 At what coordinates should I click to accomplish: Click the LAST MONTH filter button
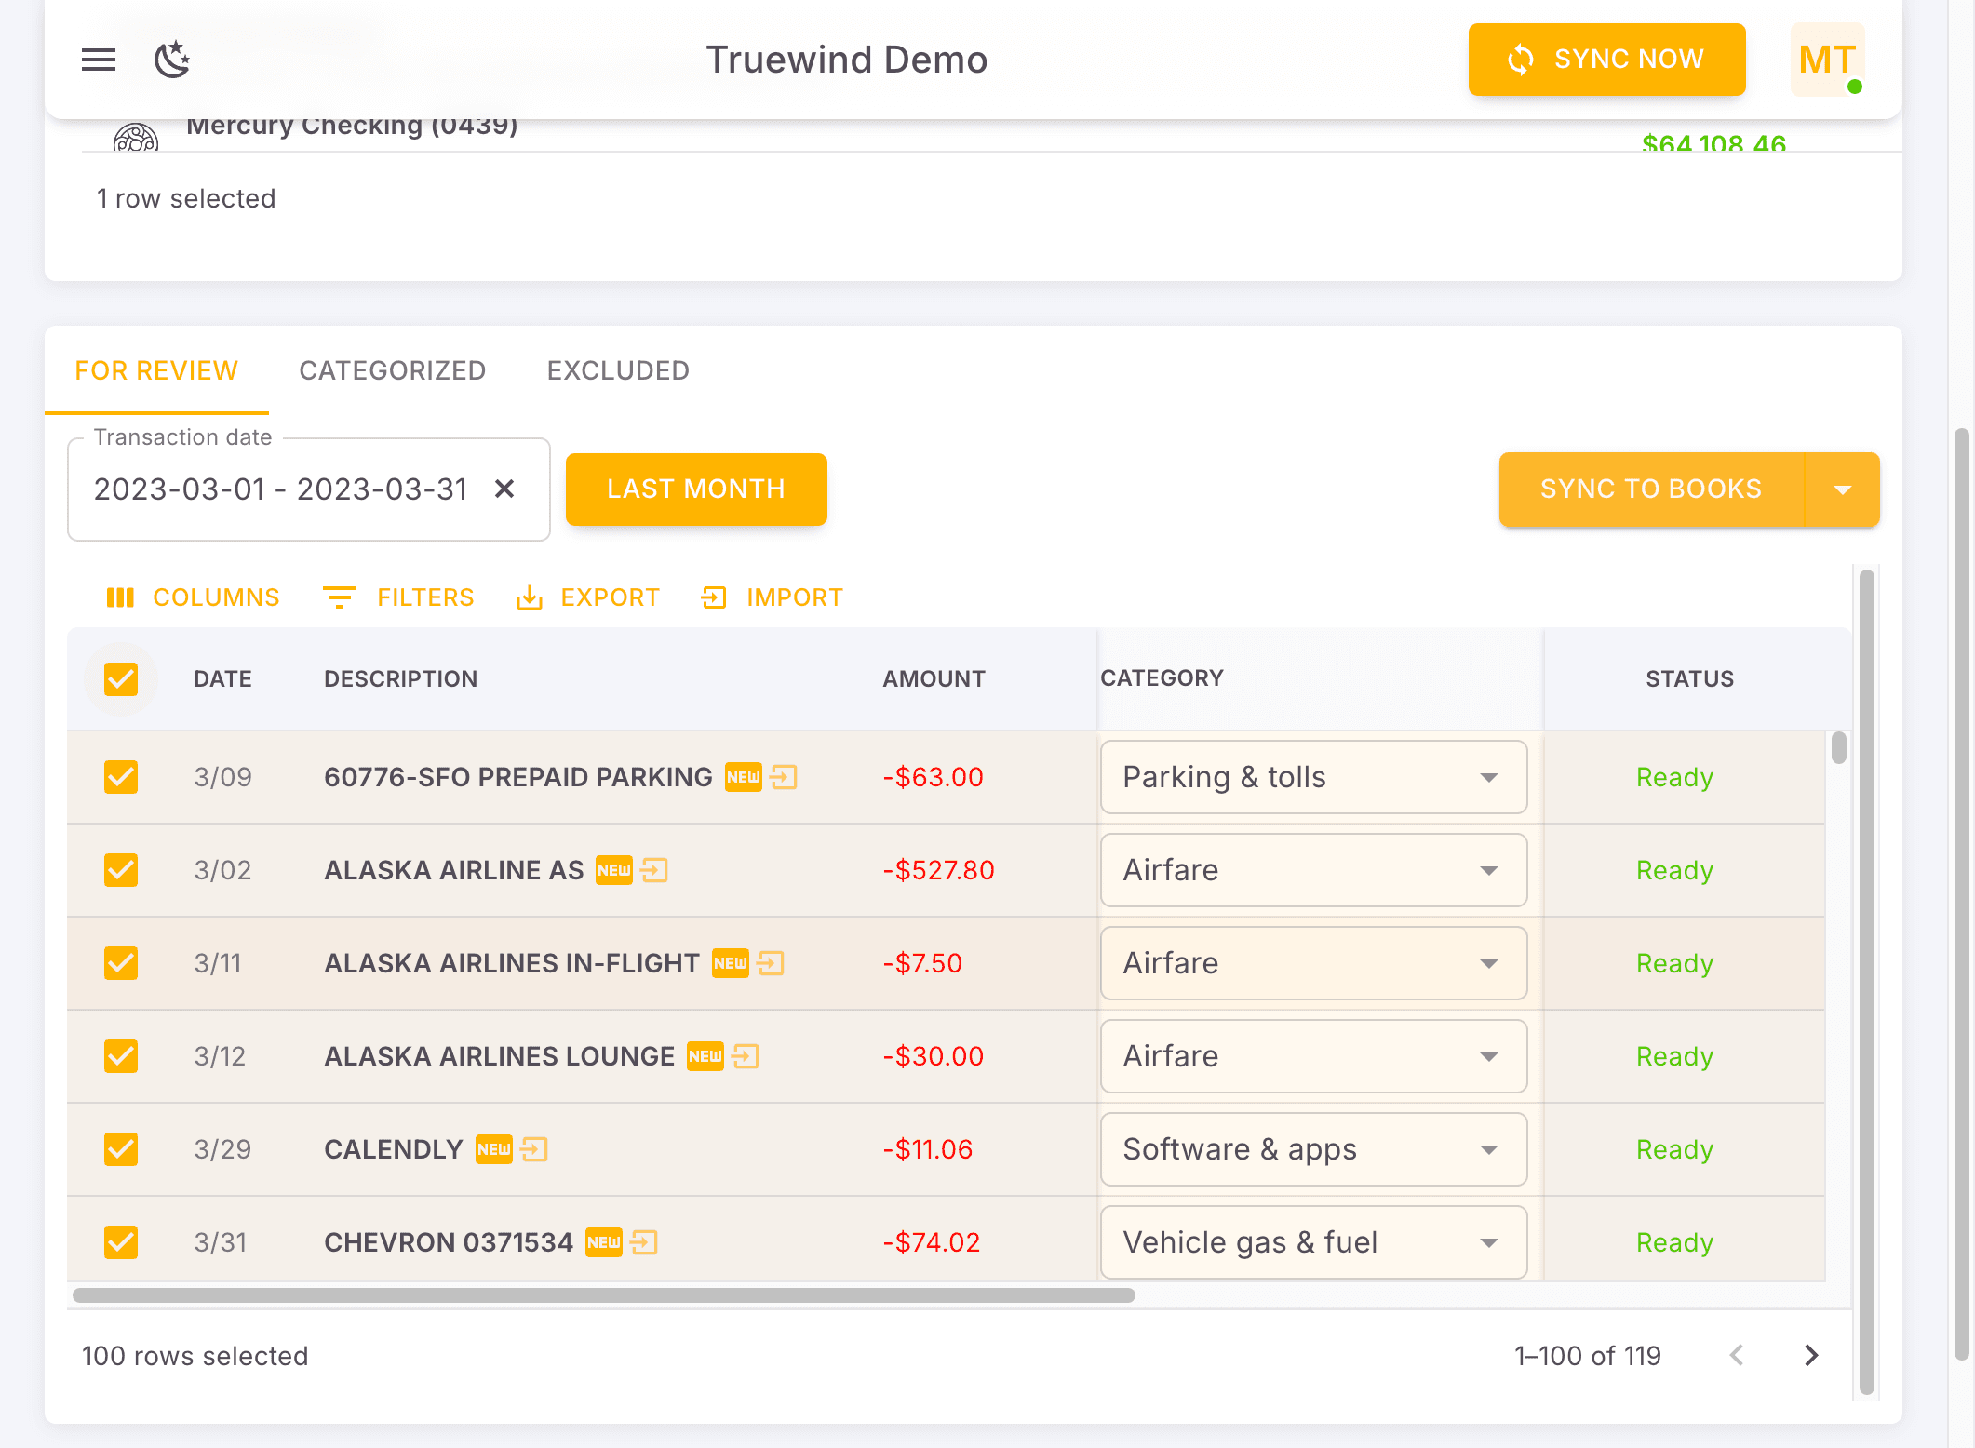[x=695, y=489]
